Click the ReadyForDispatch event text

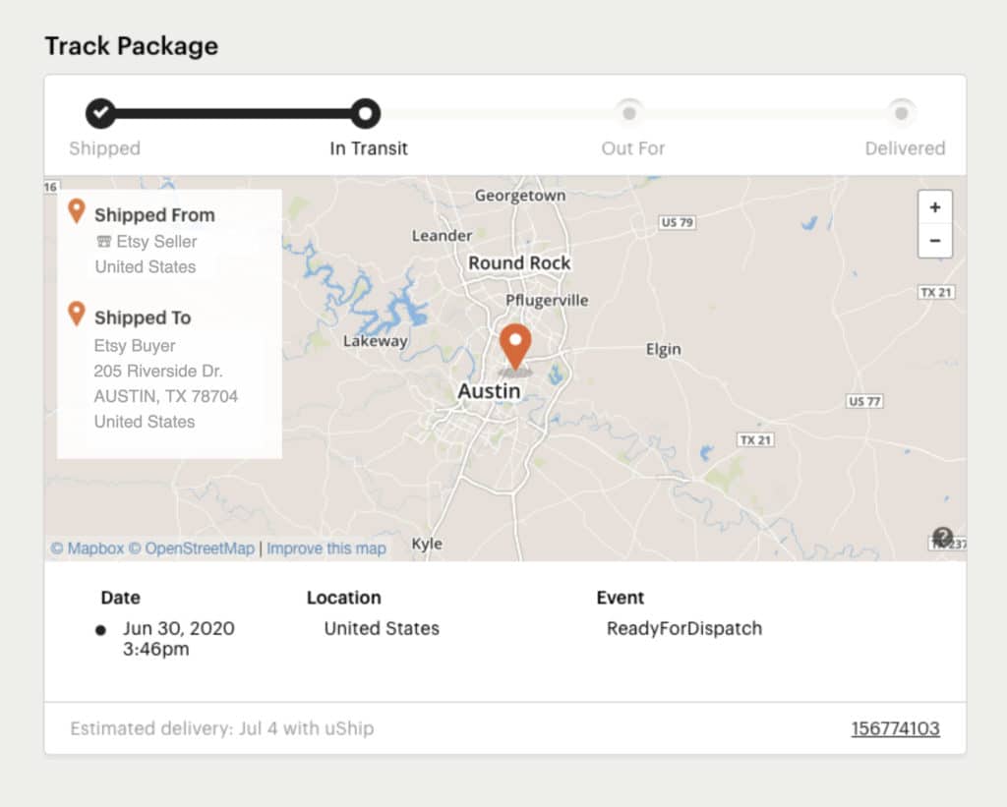[683, 628]
